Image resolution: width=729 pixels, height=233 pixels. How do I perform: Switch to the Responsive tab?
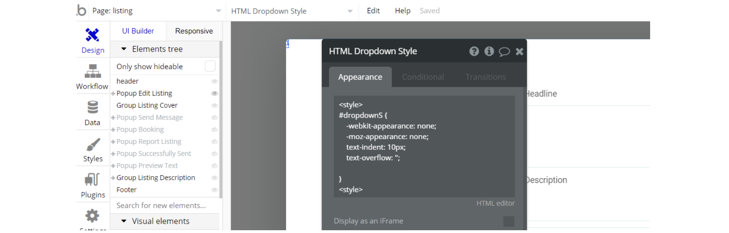[194, 31]
